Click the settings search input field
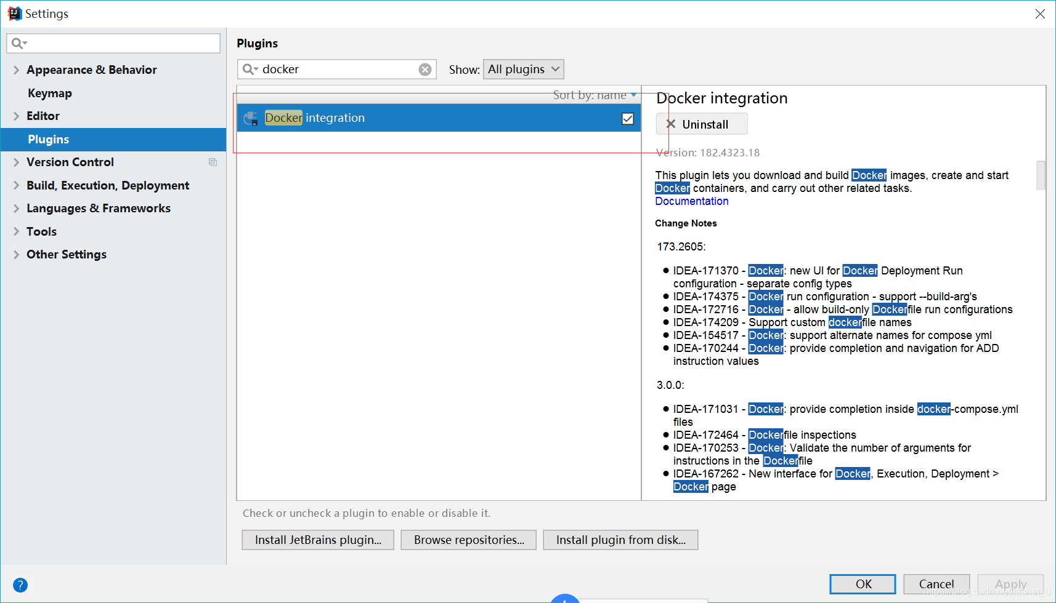1056x603 pixels. [x=113, y=43]
